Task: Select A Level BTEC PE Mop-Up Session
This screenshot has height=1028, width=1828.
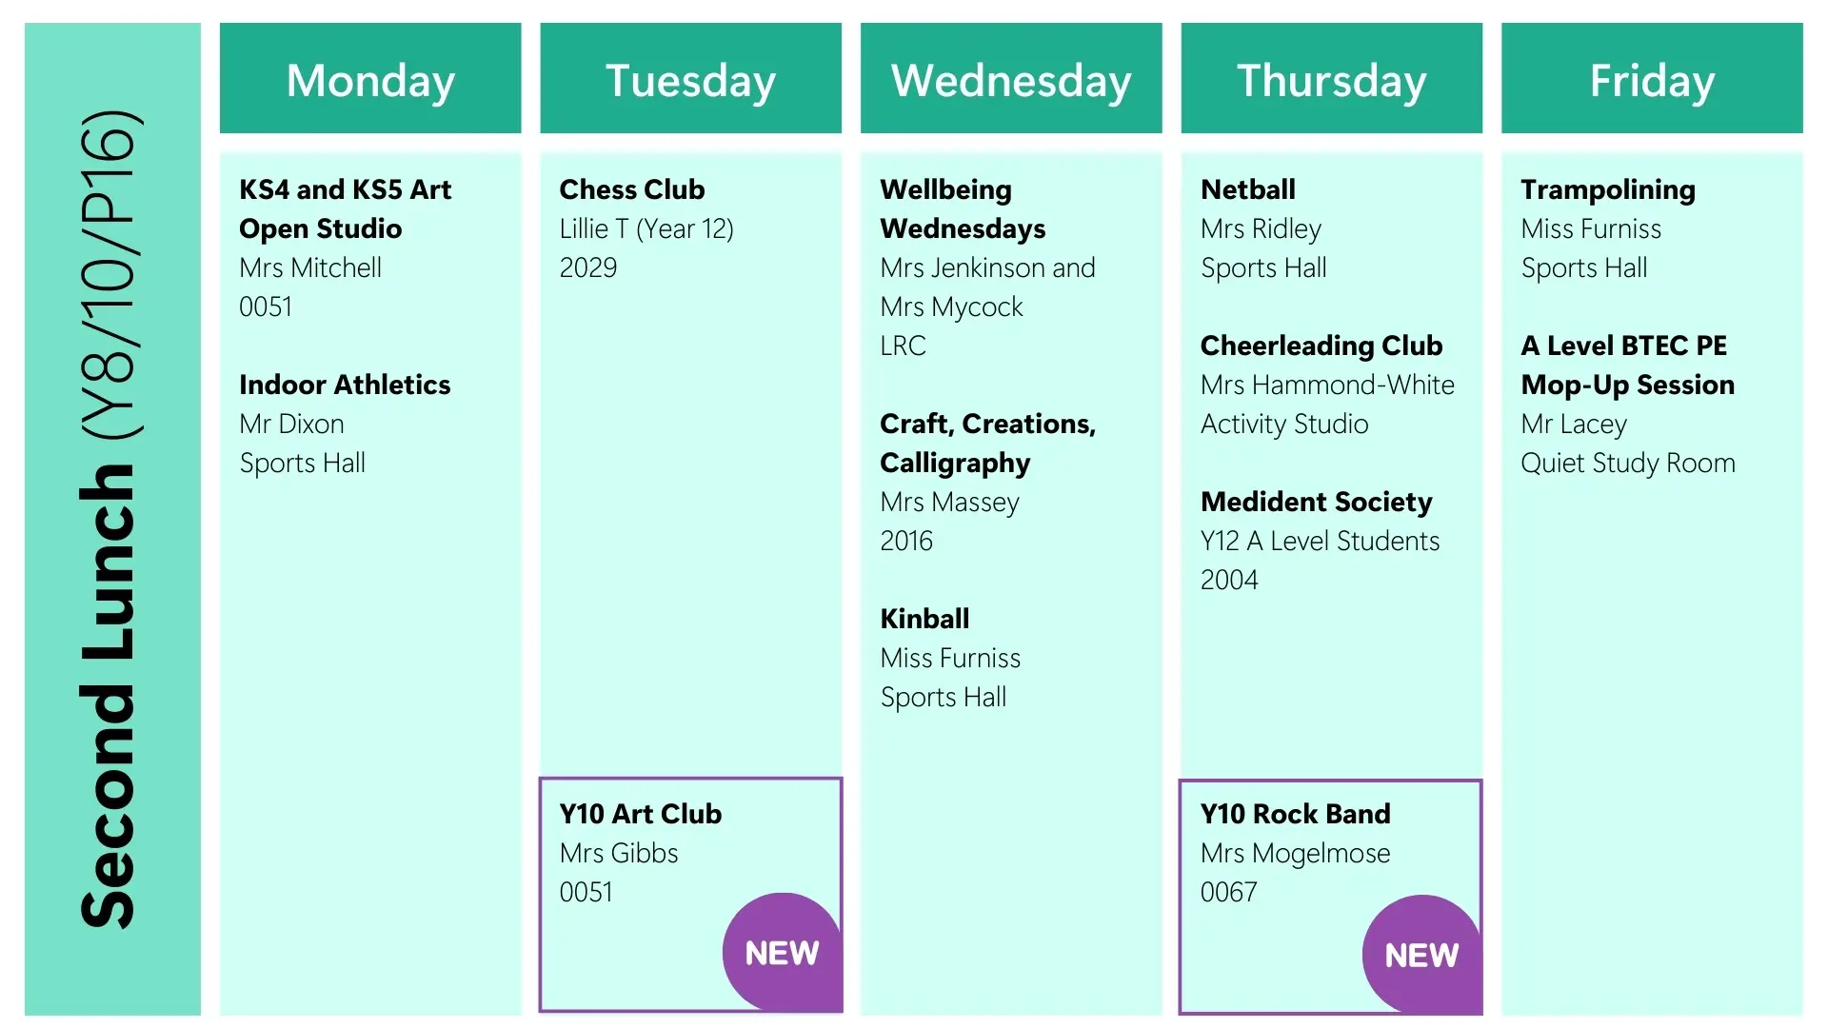Action: coord(1627,365)
